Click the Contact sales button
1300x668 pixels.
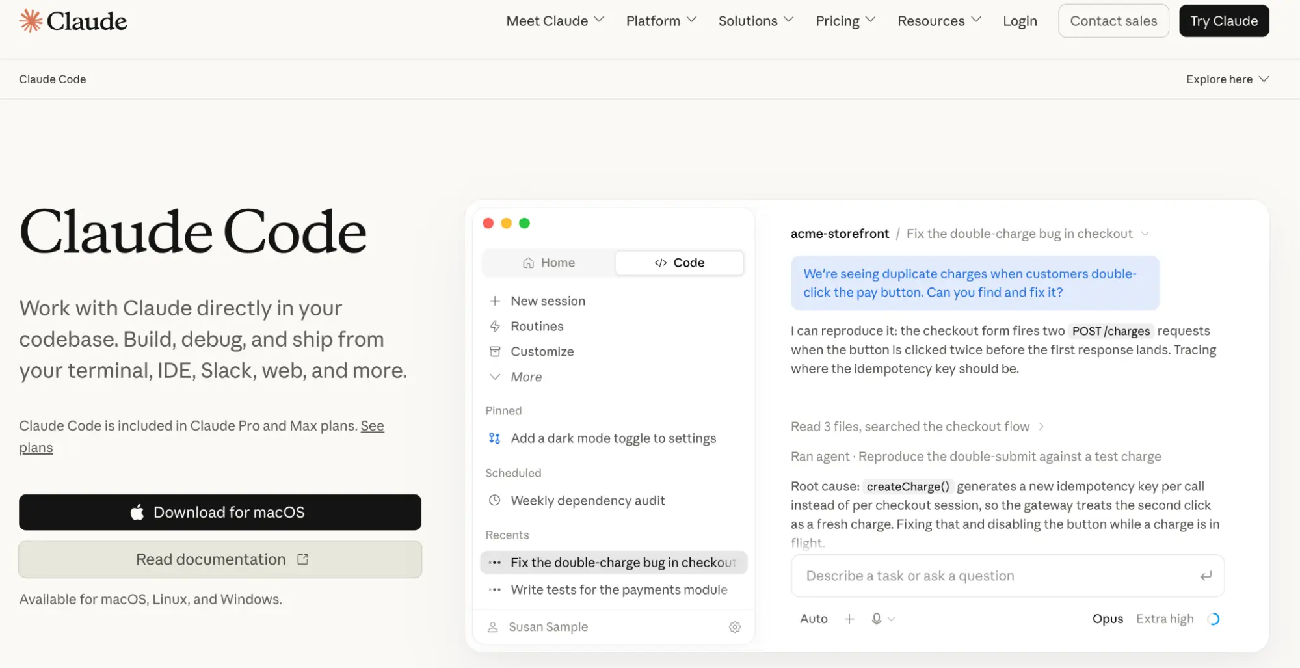[x=1113, y=21]
